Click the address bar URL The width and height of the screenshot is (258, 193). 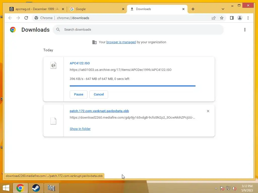tap(73, 18)
